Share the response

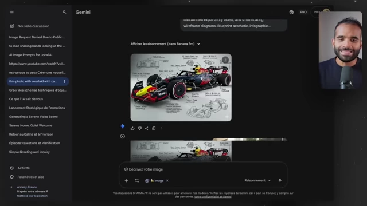tap(147, 128)
